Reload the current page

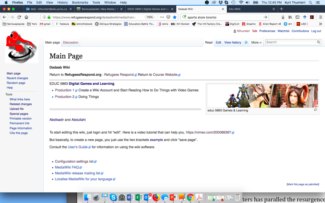pyautogui.click(x=19, y=17)
